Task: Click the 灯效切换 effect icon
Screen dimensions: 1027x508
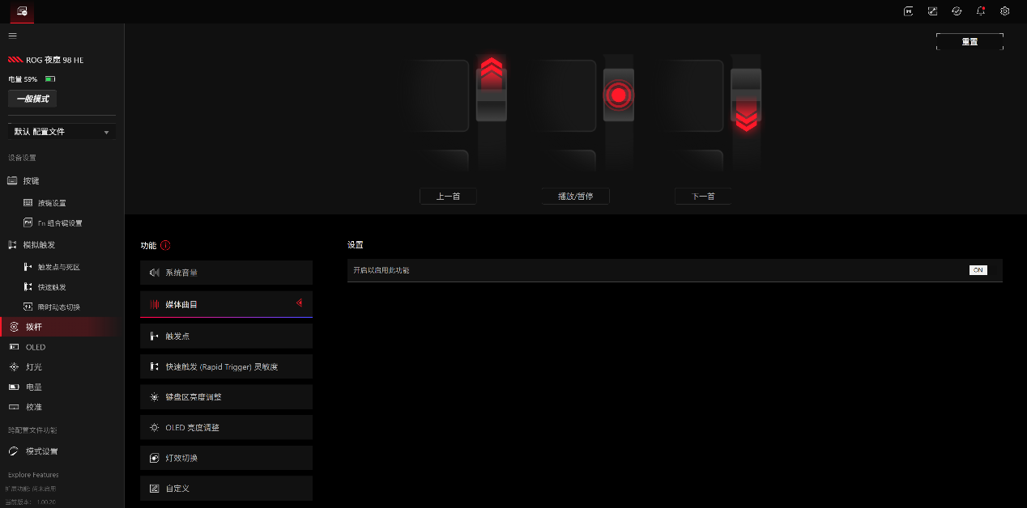Action: [155, 458]
